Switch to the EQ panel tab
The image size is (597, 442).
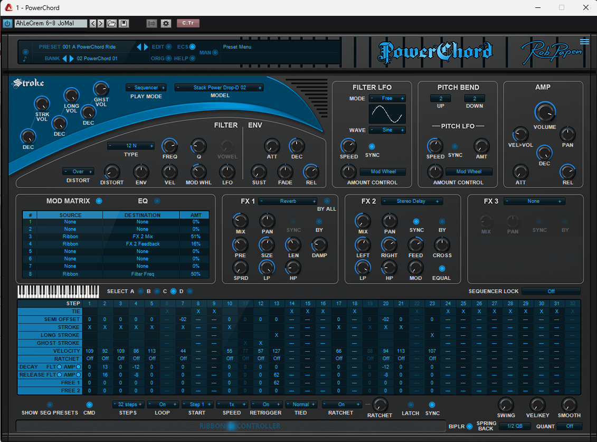[156, 201]
